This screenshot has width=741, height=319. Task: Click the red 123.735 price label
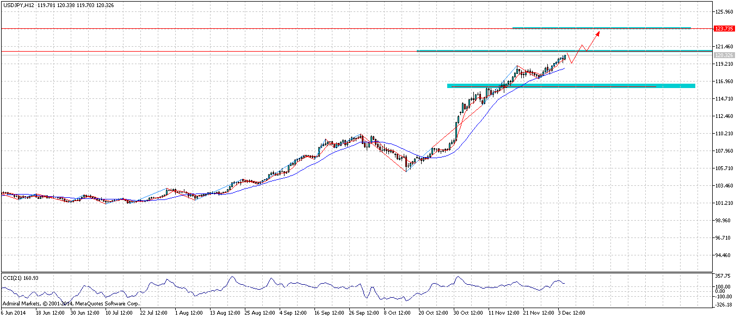point(724,28)
